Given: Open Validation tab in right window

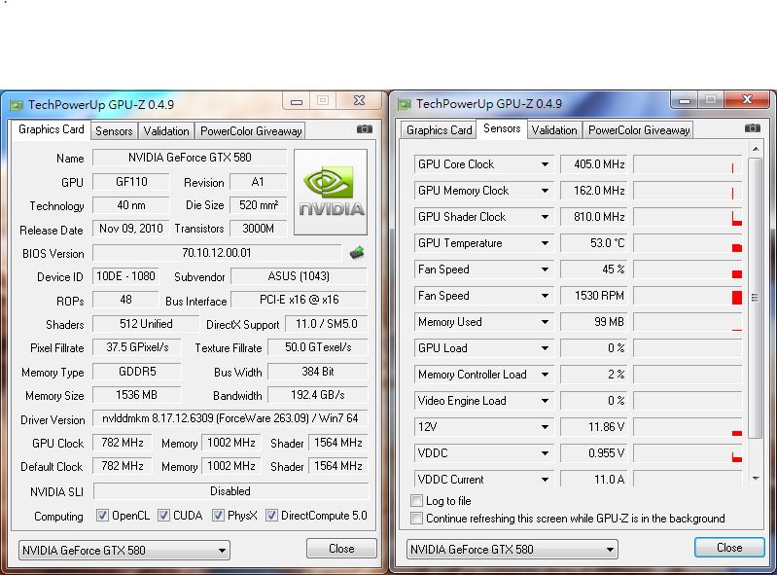Looking at the screenshot, I should [x=554, y=130].
